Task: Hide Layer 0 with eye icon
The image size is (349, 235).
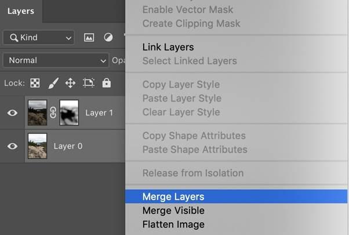Action: 12,146
